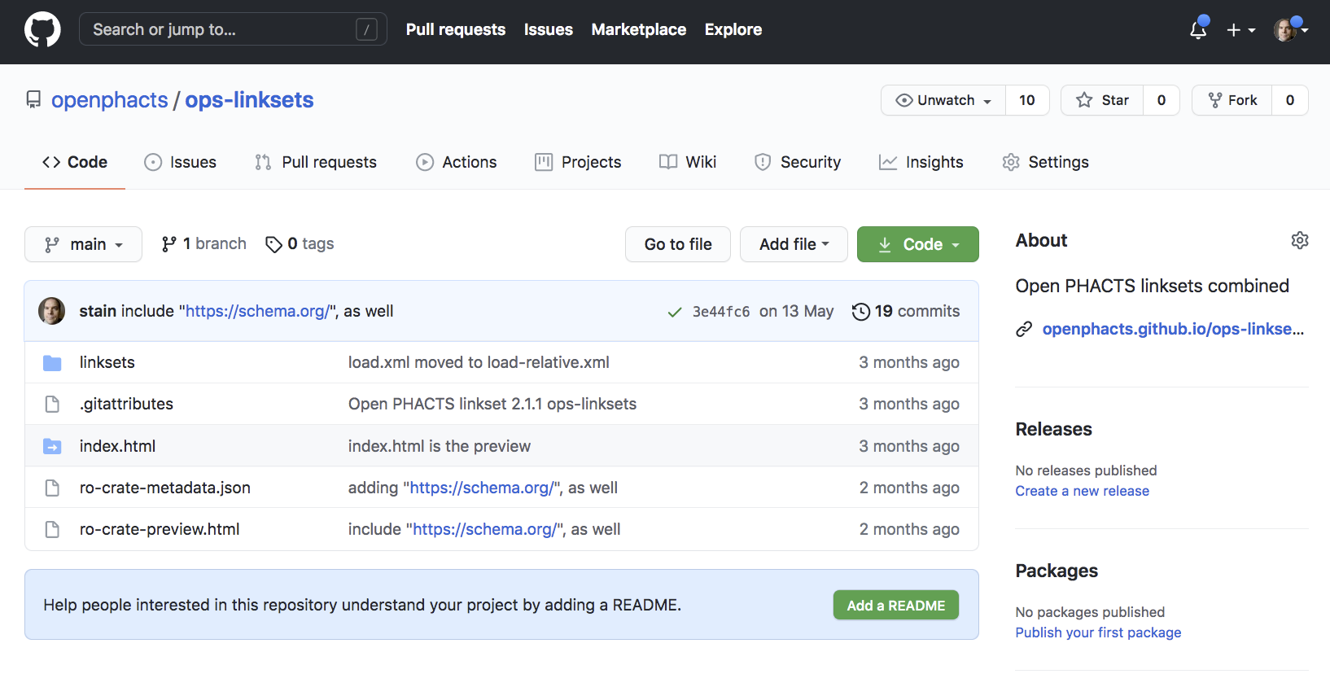
Task: Open schema.org link in ro-crate-metadata.json row
Action: tap(482, 488)
